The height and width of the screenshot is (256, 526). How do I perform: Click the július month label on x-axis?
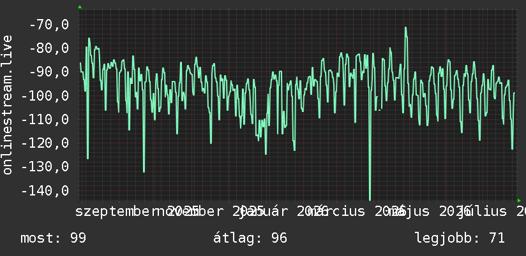coord(483,211)
